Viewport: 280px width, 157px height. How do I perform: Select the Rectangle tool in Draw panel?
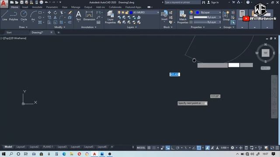[40, 13]
